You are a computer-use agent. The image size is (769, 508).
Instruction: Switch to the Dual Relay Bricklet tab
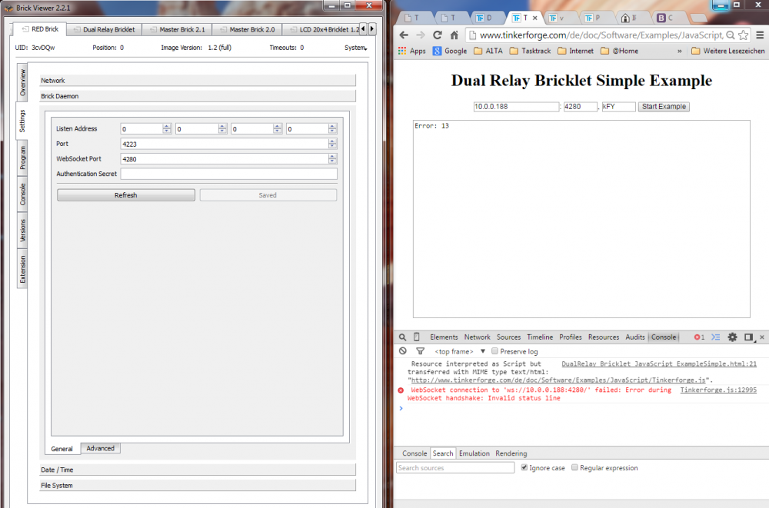[x=108, y=29]
